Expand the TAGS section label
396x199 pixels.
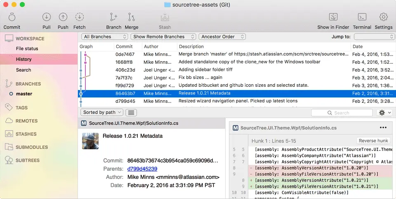coord(21,108)
